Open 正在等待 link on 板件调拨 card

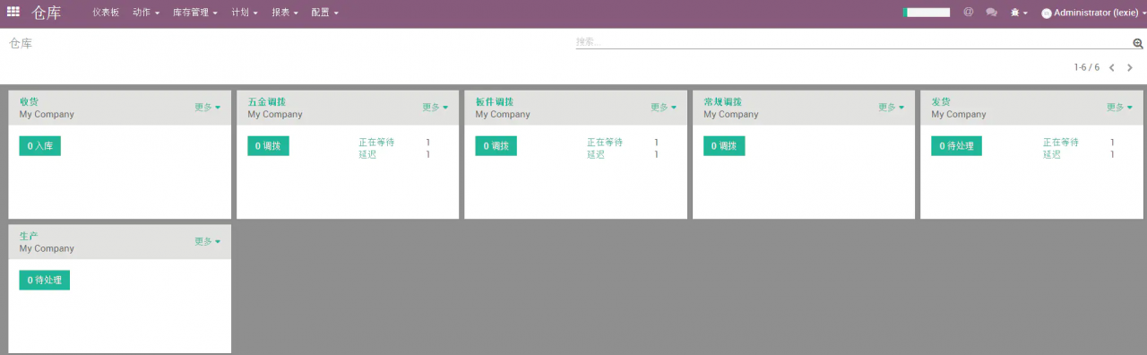tap(605, 143)
